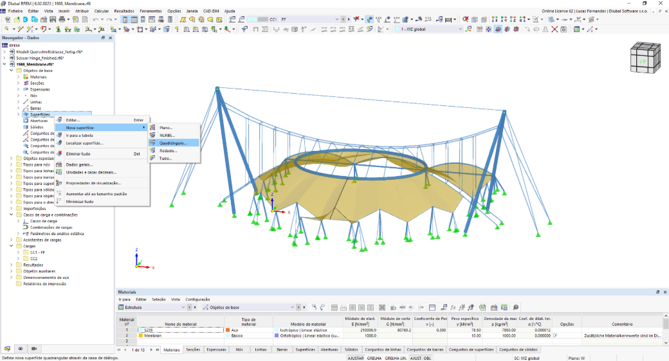
Task: Click the S235 material name field
Action: [x=181, y=330]
